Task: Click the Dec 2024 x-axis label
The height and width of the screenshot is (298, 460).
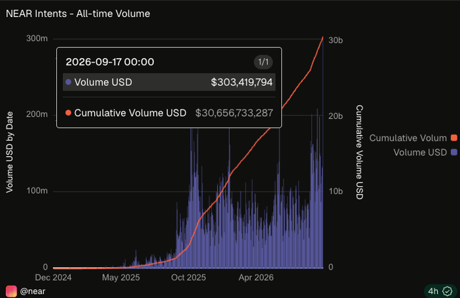Action: point(53,278)
